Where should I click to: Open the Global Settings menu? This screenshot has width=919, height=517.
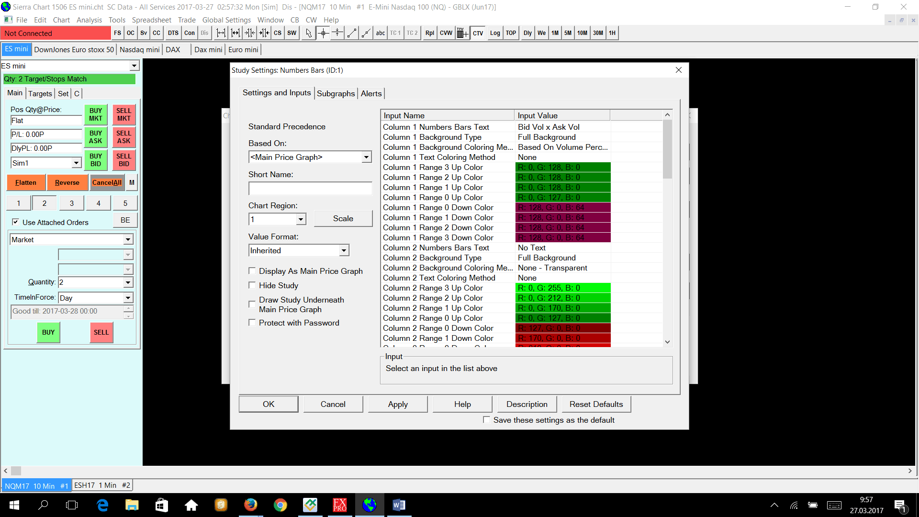(x=226, y=20)
